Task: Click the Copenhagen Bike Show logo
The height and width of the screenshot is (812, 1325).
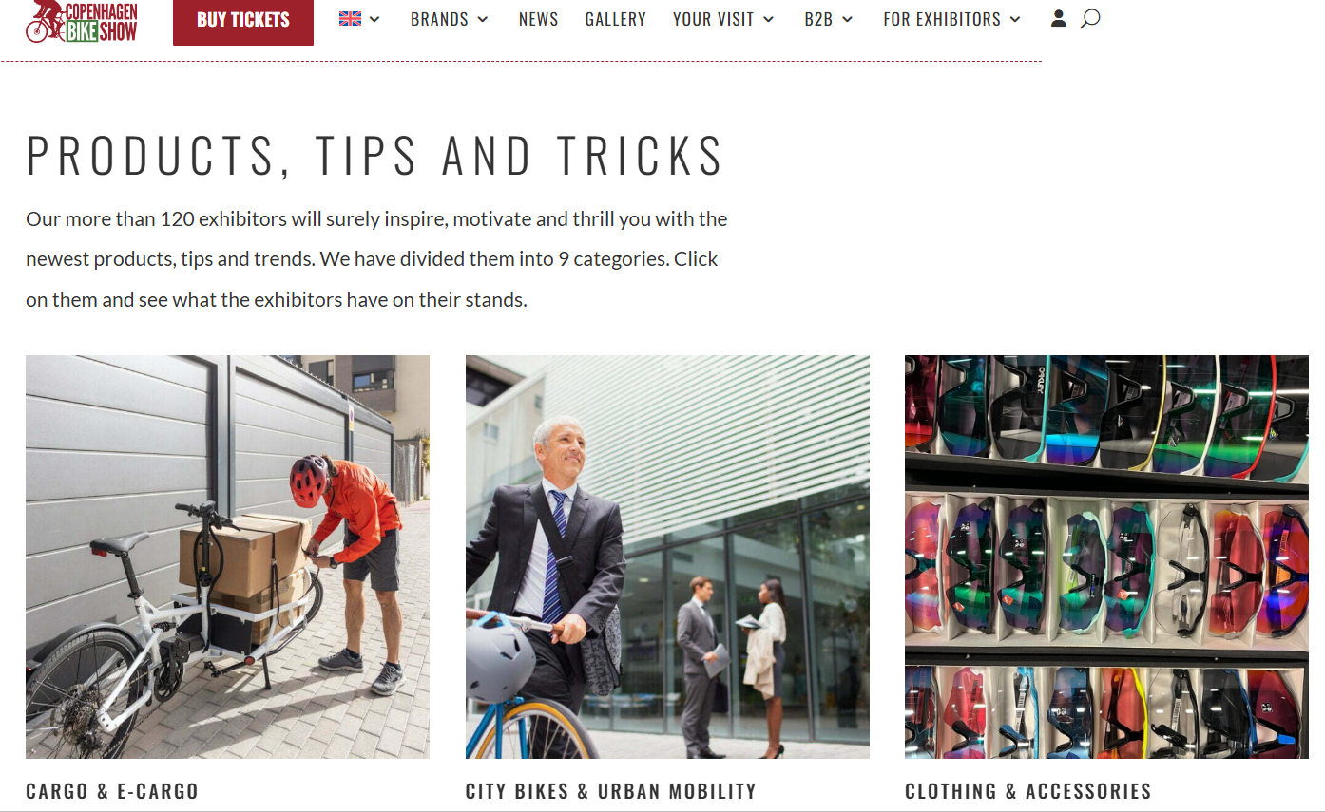Action: tap(82, 21)
